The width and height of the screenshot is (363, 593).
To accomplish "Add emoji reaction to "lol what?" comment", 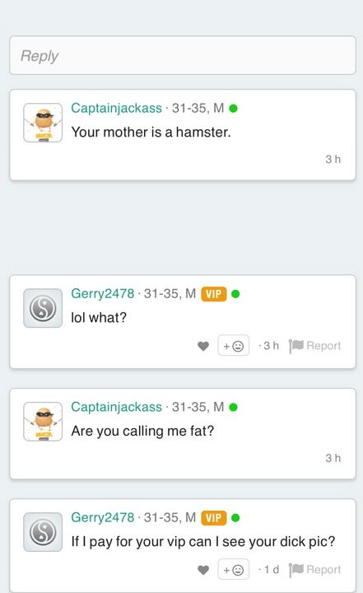I will point(233,345).
